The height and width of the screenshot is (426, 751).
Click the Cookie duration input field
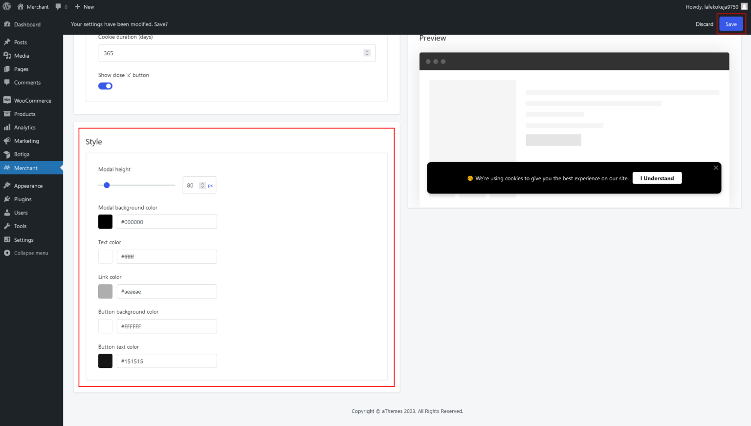[x=237, y=53]
